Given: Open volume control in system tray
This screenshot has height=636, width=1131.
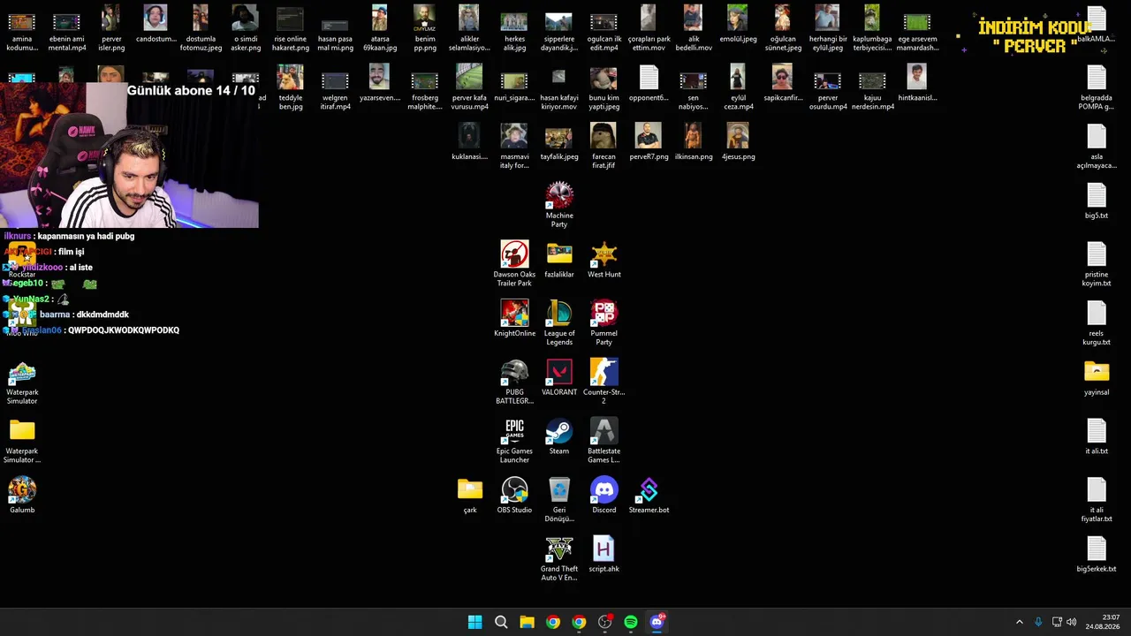Looking at the screenshot, I should 1072,622.
